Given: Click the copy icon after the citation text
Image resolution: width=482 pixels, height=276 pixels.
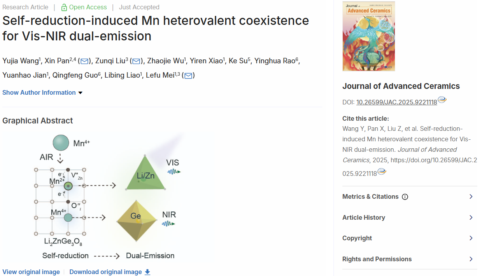Looking at the screenshot, I should (x=382, y=171).
